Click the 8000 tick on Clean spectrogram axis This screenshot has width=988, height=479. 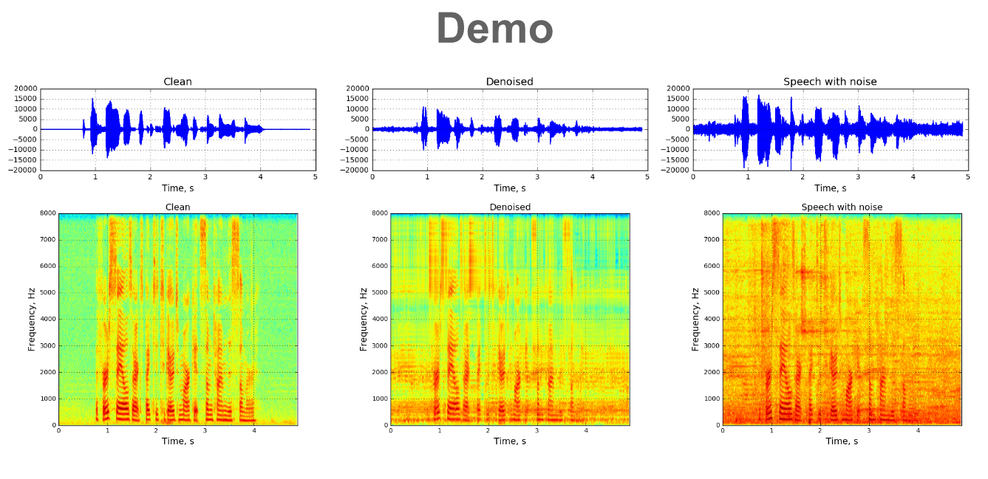pos(47,213)
